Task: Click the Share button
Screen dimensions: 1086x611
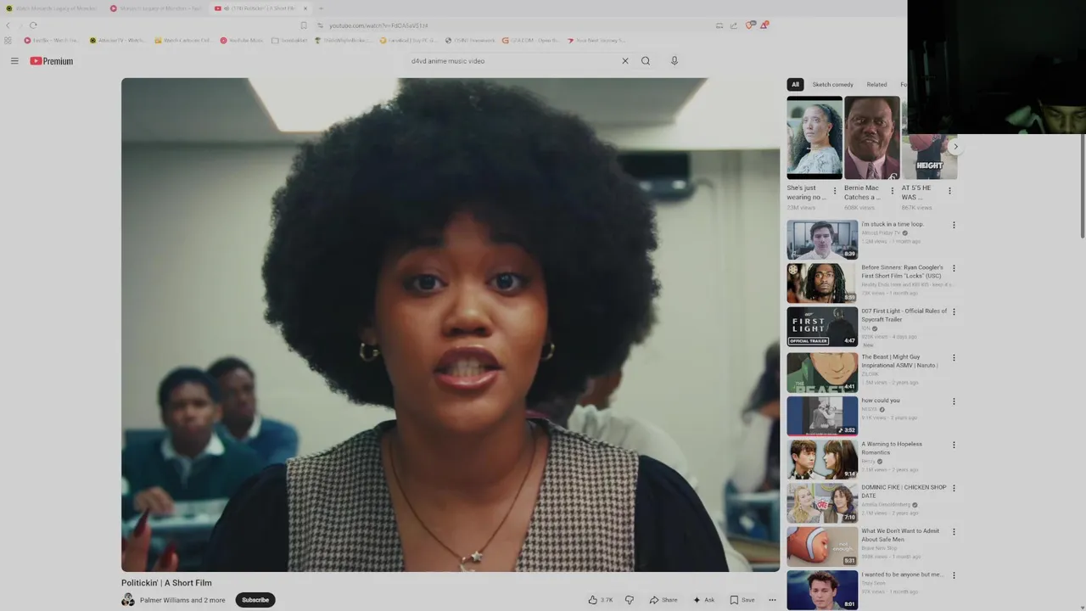Action: [x=663, y=600]
